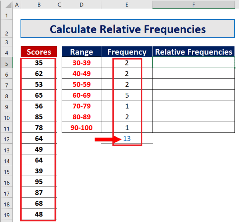This screenshot has height=222, width=239.
Task: Select score cell 49
Action: click(x=39, y=149)
